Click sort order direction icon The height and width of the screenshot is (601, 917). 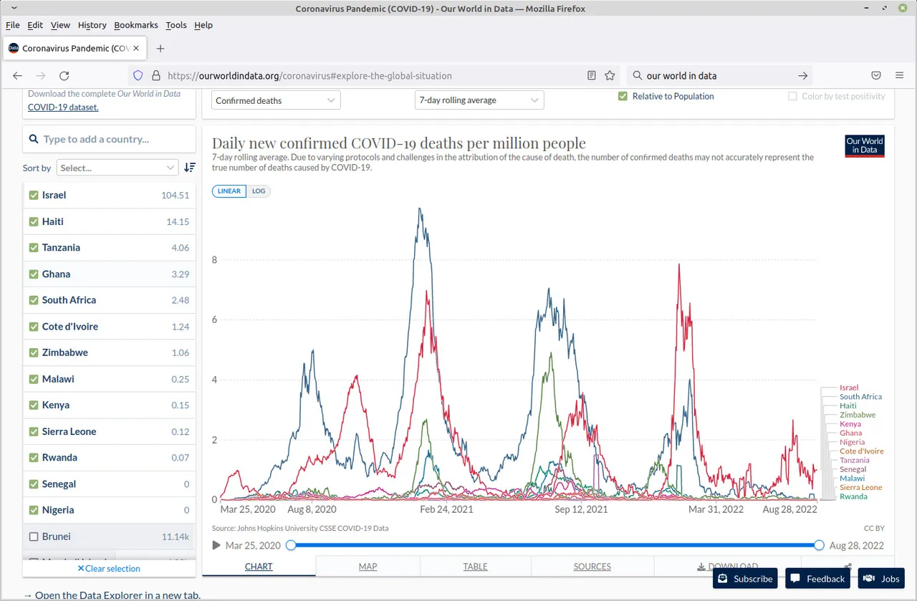pyautogui.click(x=190, y=168)
